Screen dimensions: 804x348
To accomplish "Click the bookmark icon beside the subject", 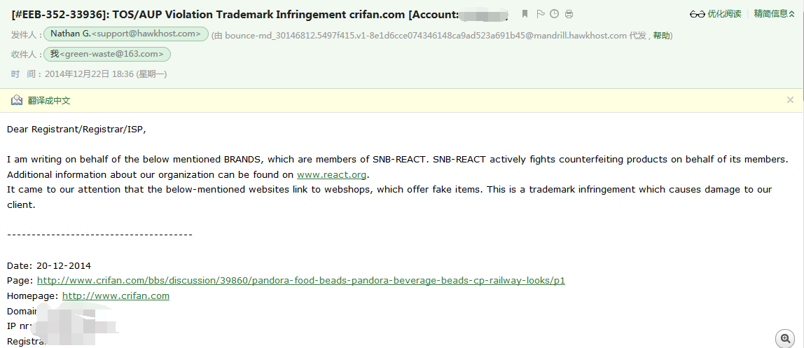I will coord(525,14).
